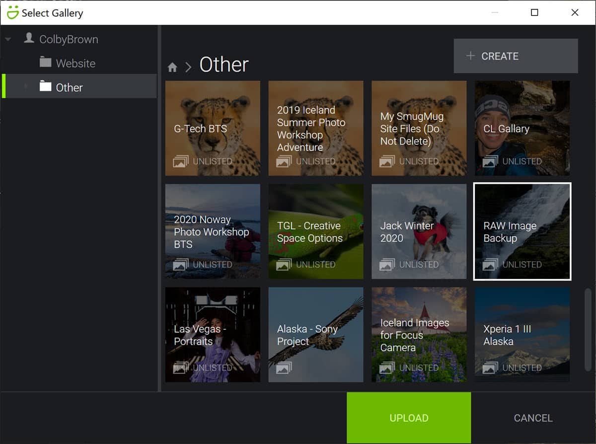Image resolution: width=596 pixels, height=444 pixels.
Task: Close the Select Gallery window
Action: point(575,12)
